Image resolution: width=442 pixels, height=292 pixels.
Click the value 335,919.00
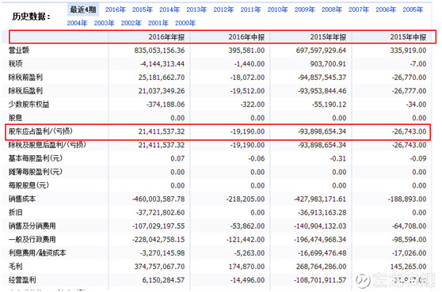[408, 51]
